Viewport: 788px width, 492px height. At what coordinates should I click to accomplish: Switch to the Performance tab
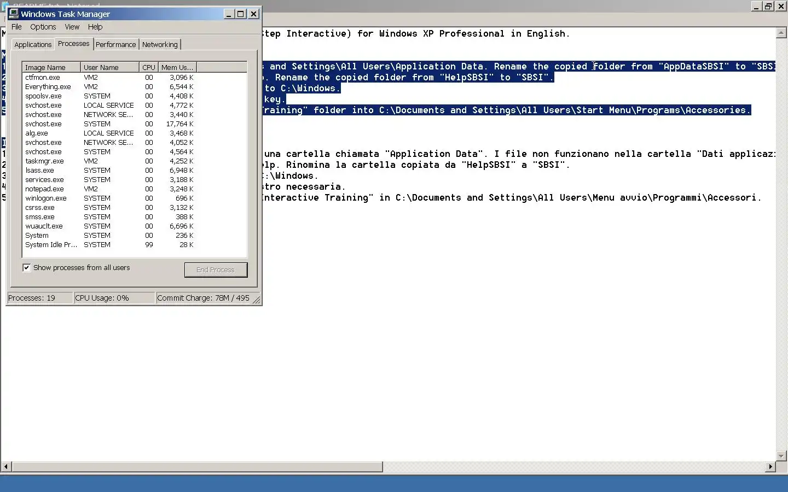(x=116, y=45)
